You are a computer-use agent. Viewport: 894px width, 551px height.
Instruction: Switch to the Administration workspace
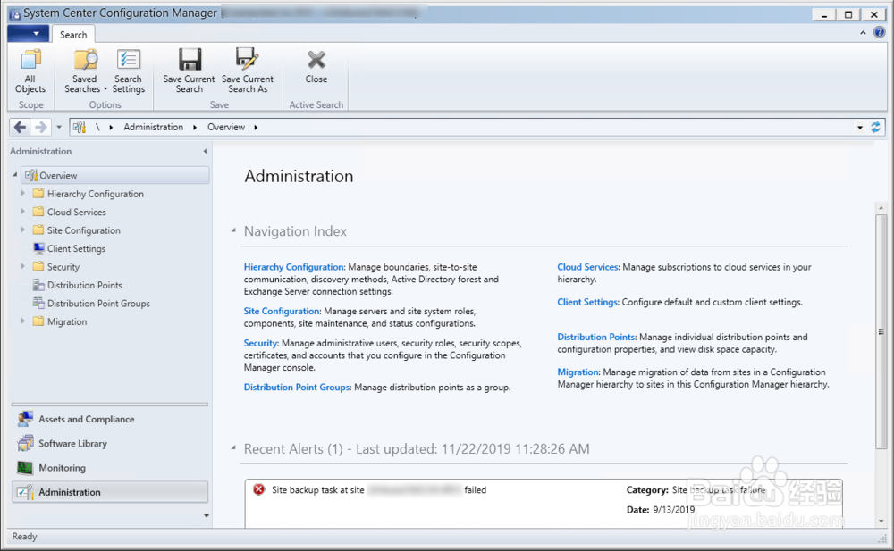coord(109,492)
